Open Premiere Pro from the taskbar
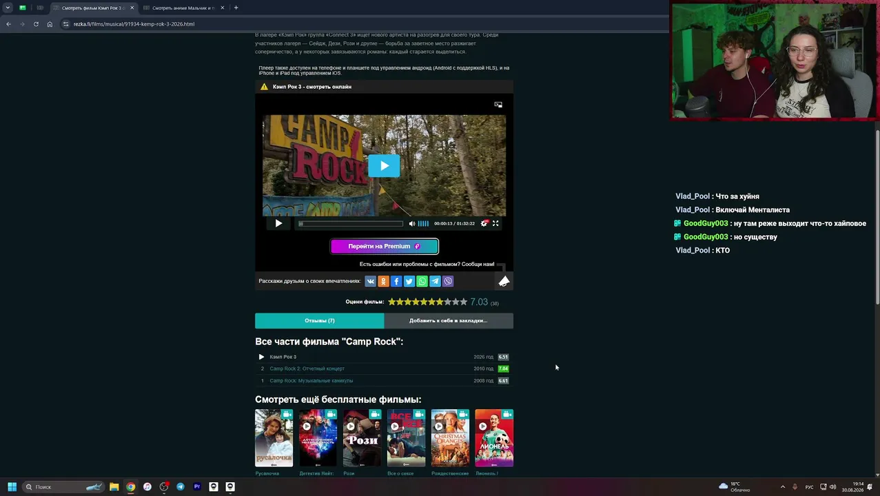Viewport: 880px width, 496px height. pyautogui.click(x=197, y=486)
